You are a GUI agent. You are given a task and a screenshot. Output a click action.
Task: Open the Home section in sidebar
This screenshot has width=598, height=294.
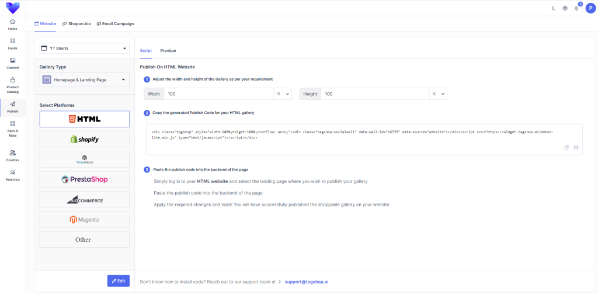(13, 25)
